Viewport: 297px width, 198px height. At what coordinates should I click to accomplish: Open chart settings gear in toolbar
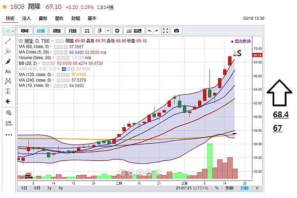pyautogui.click(x=117, y=31)
